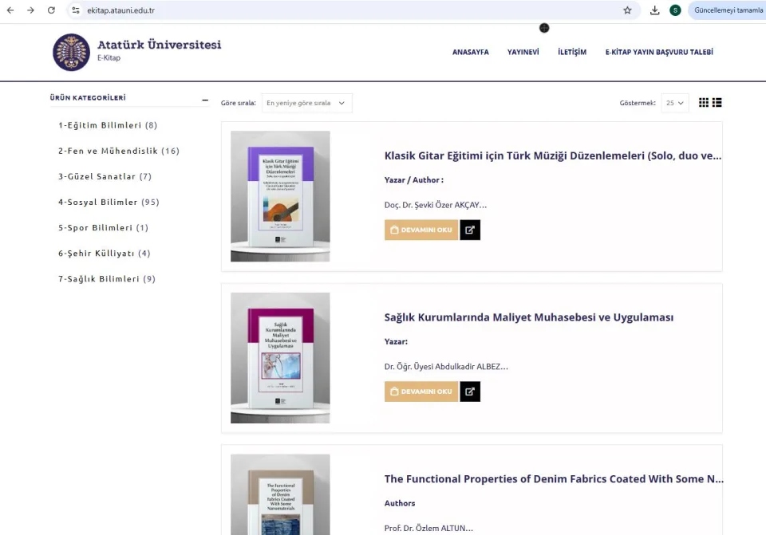Screen dimensions: 766x535
Task: Click DEVAMINI OKU for Klasik Gitar book
Action: point(421,230)
